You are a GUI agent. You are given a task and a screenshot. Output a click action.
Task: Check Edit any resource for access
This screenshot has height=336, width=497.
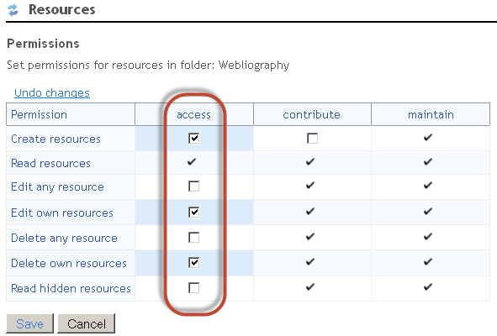point(193,186)
